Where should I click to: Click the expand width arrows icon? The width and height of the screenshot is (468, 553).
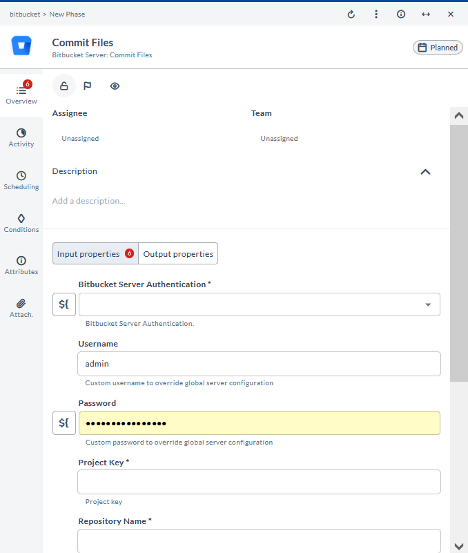pos(426,14)
